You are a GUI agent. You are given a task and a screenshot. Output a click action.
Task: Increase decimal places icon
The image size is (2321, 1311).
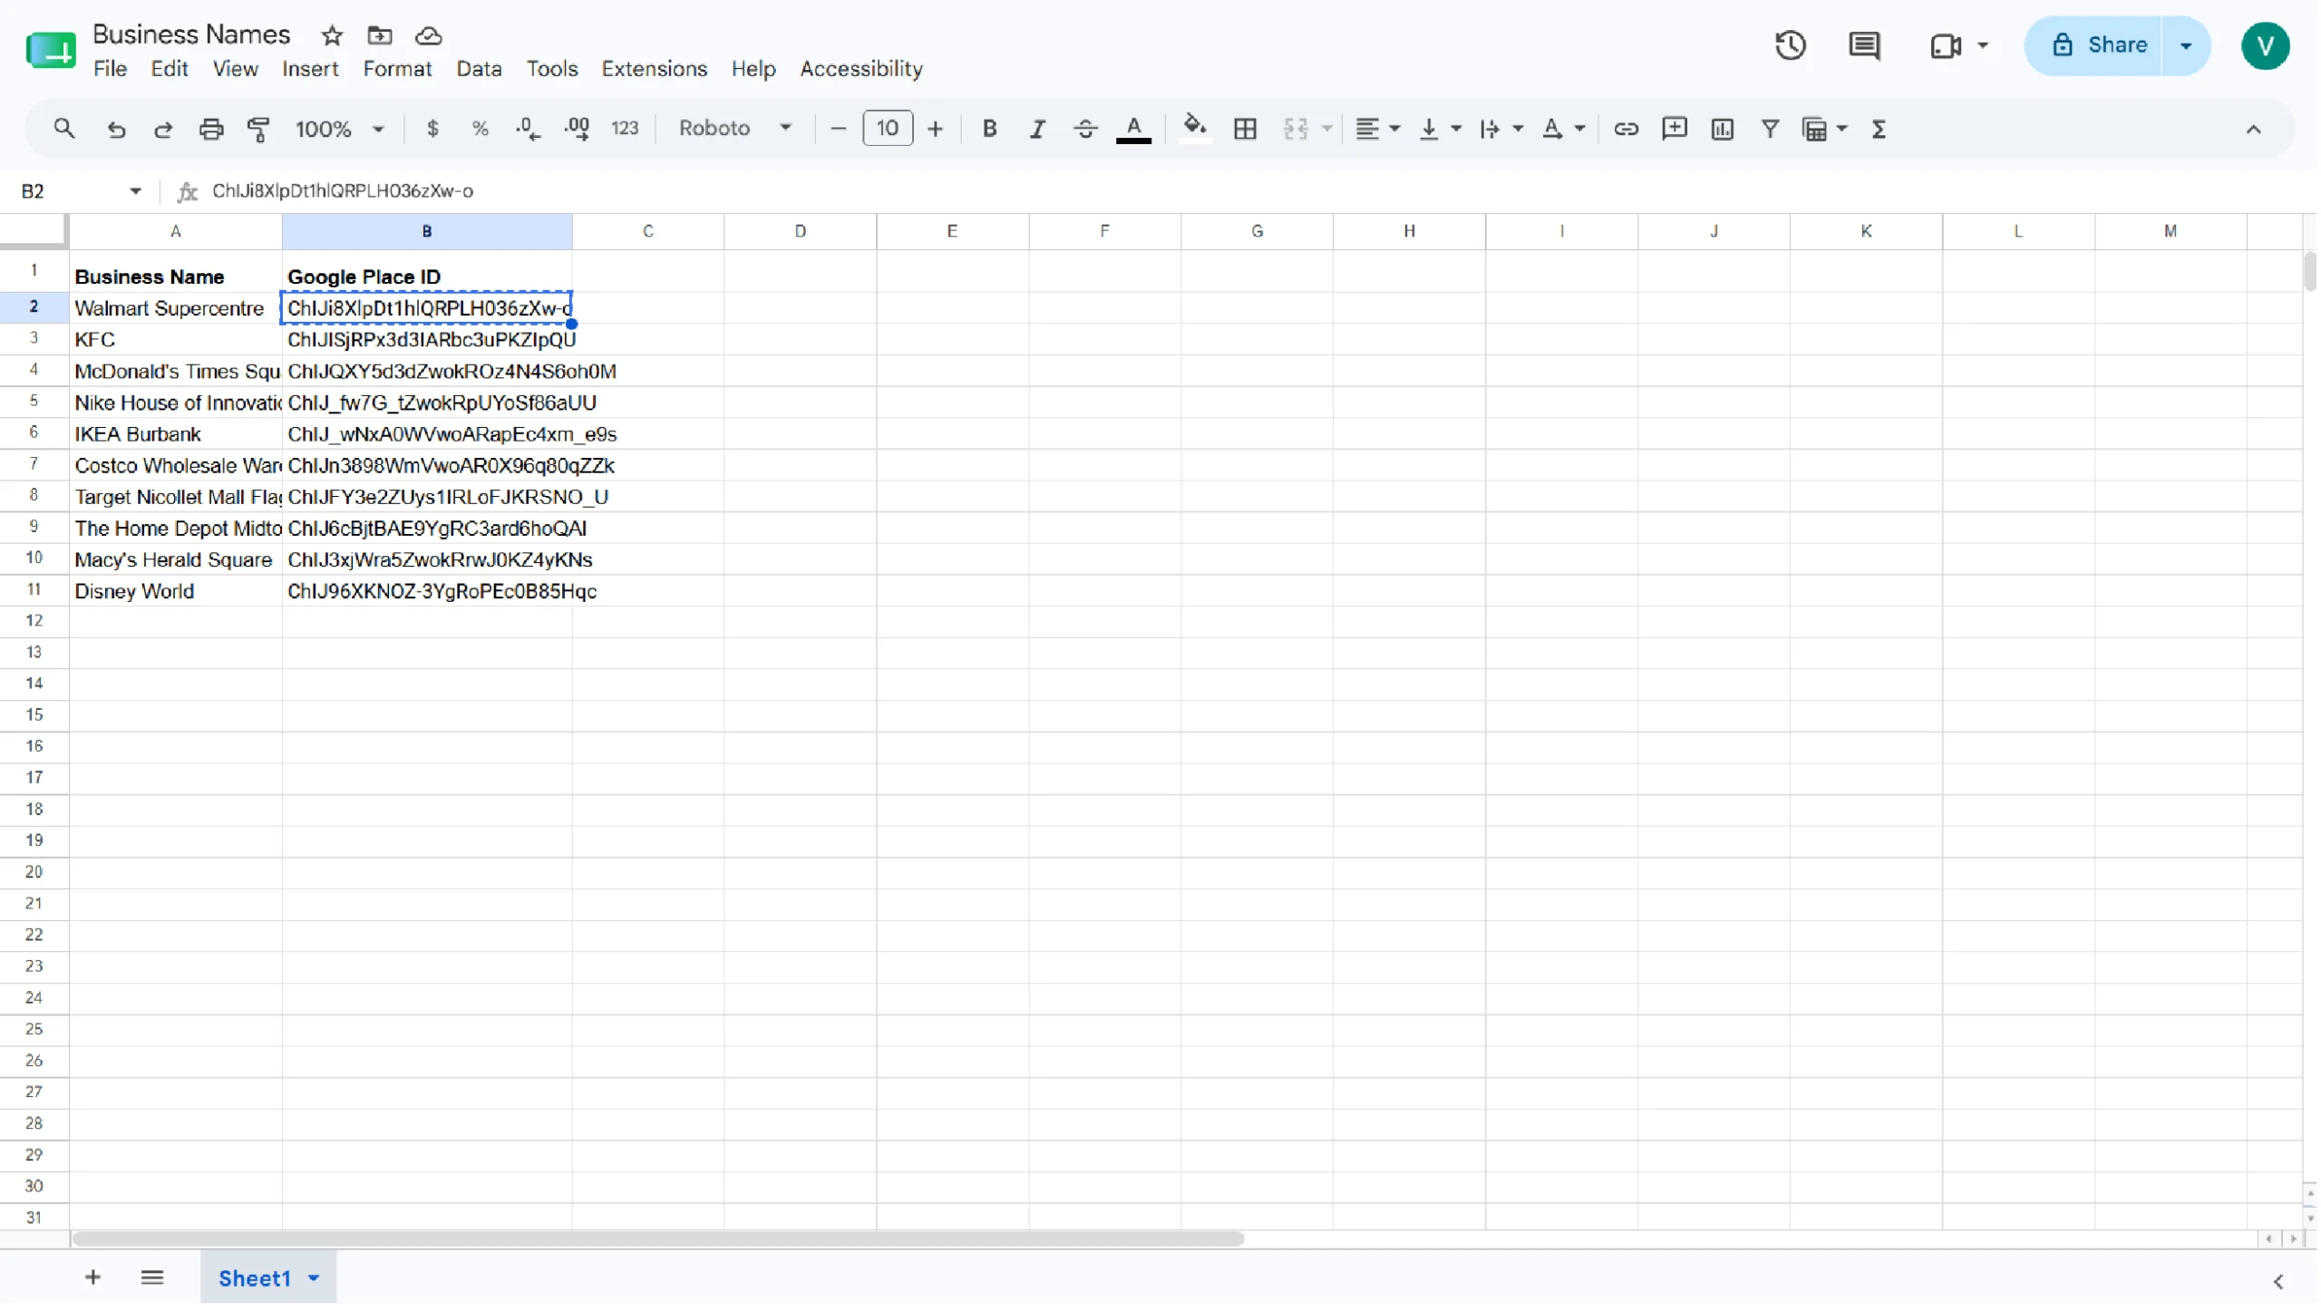[577, 129]
